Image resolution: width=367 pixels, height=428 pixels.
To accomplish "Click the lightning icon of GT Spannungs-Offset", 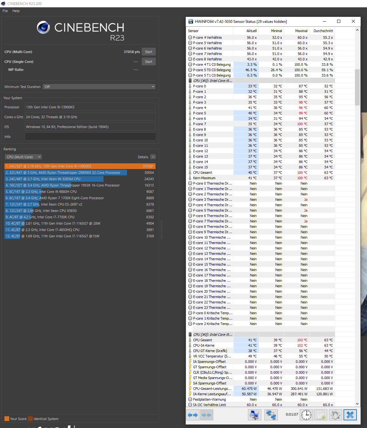I will tap(190, 367).
